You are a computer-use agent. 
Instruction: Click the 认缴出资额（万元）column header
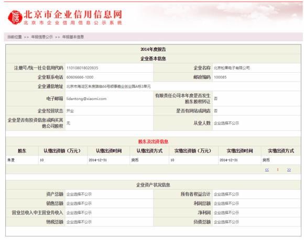tap(62, 151)
